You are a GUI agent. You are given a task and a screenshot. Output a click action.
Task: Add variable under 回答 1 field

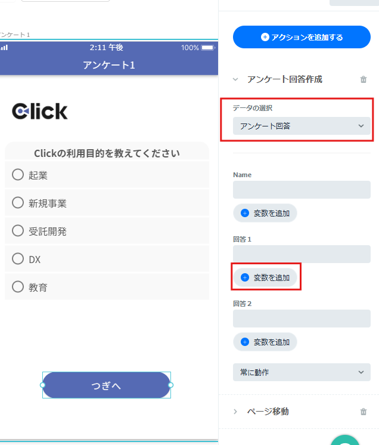pyautogui.click(x=265, y=277)
